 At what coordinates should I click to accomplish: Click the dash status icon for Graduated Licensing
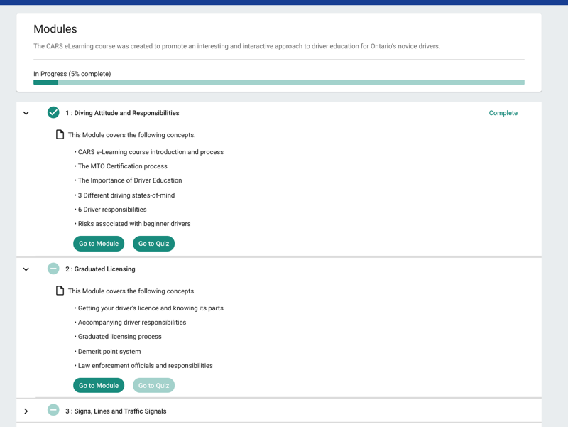(53, 269)
